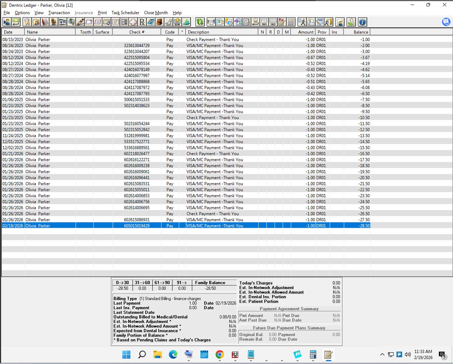This screenshot has height=364, width=453.
Task: Click Windows Start button on taskbar
Action: 126,355
